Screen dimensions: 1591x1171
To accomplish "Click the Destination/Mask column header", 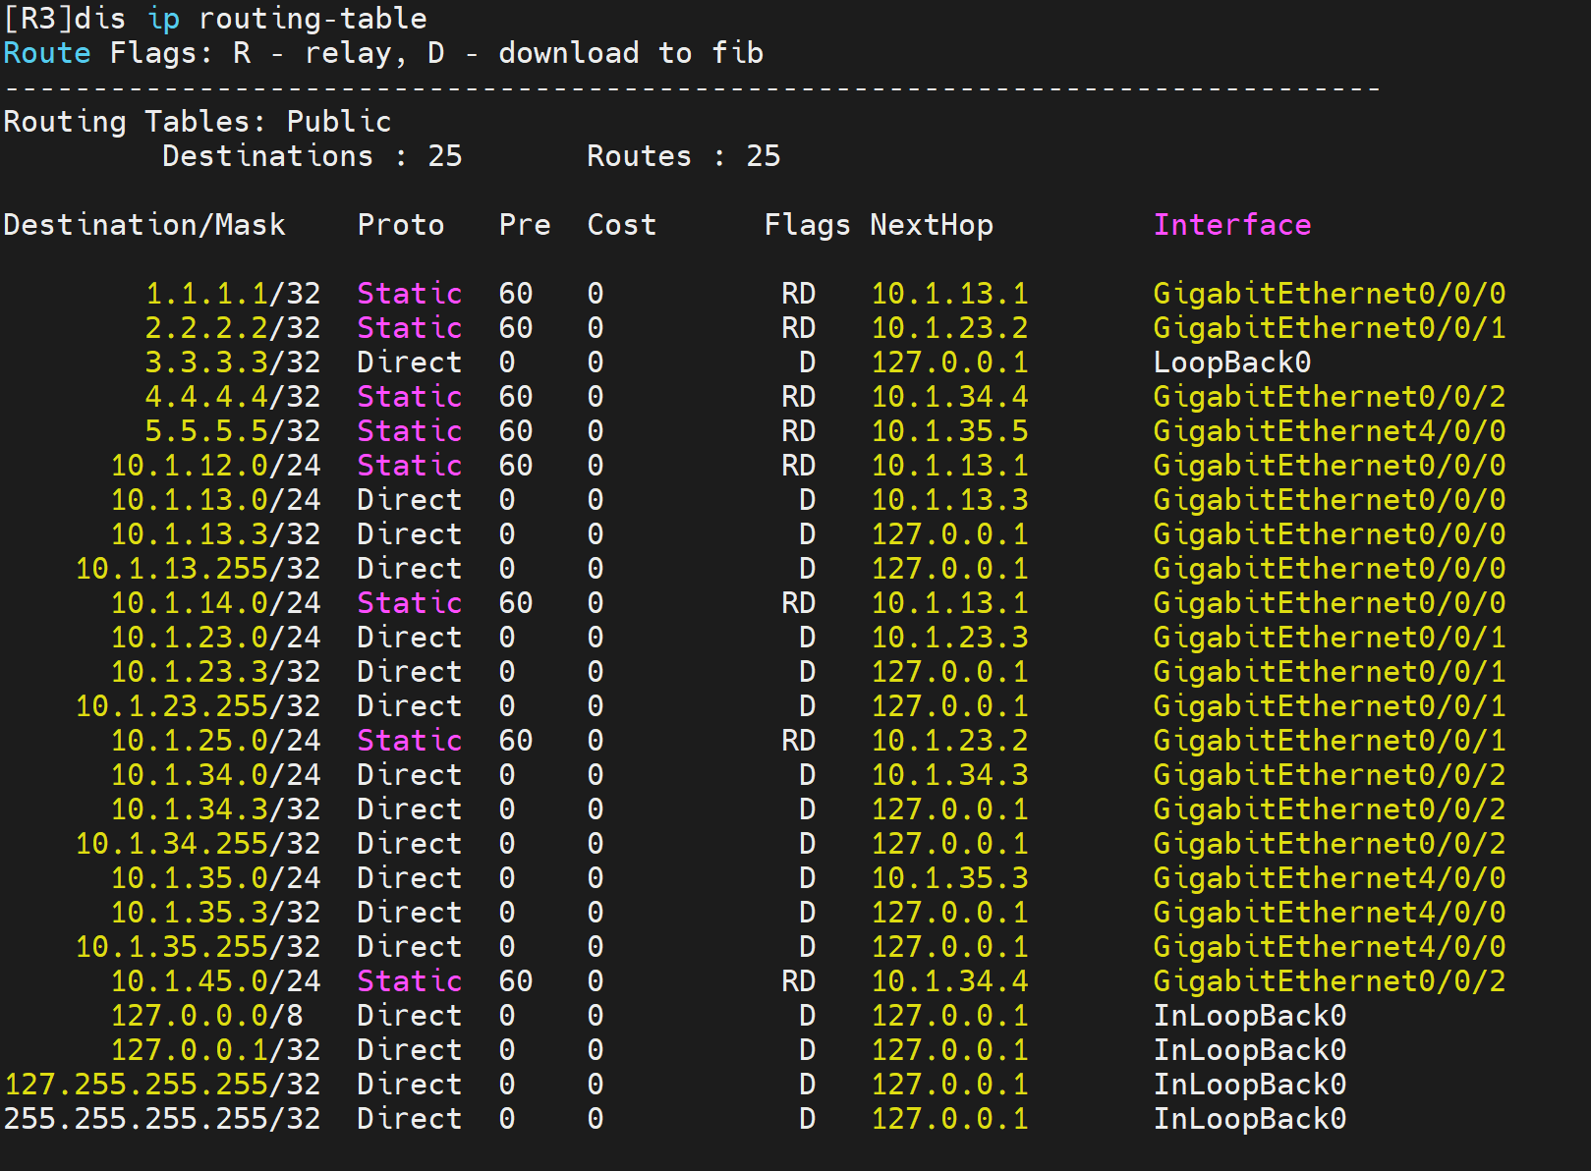I will [x=144, y=225].
